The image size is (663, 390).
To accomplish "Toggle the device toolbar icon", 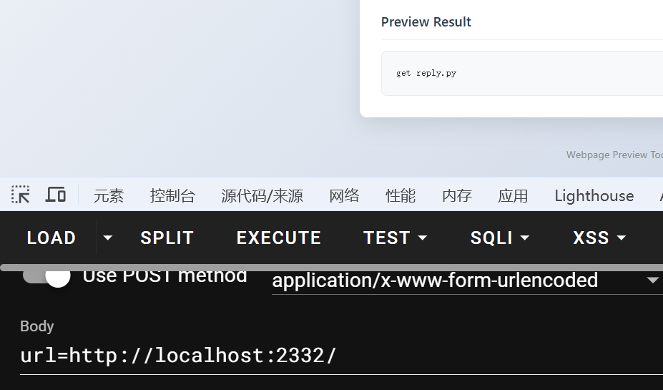I will (56, 195).
